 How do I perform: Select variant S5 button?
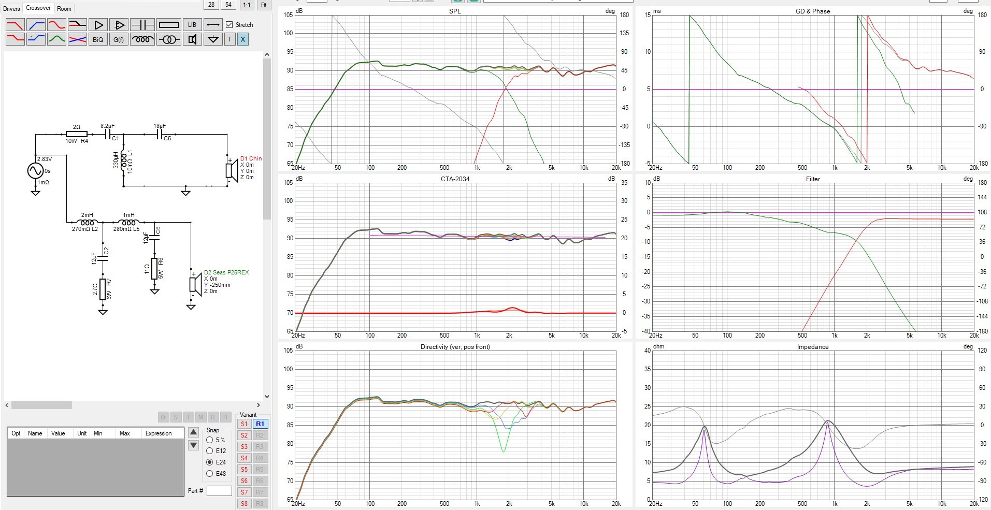pyautogui.click(x=244, y=469)
